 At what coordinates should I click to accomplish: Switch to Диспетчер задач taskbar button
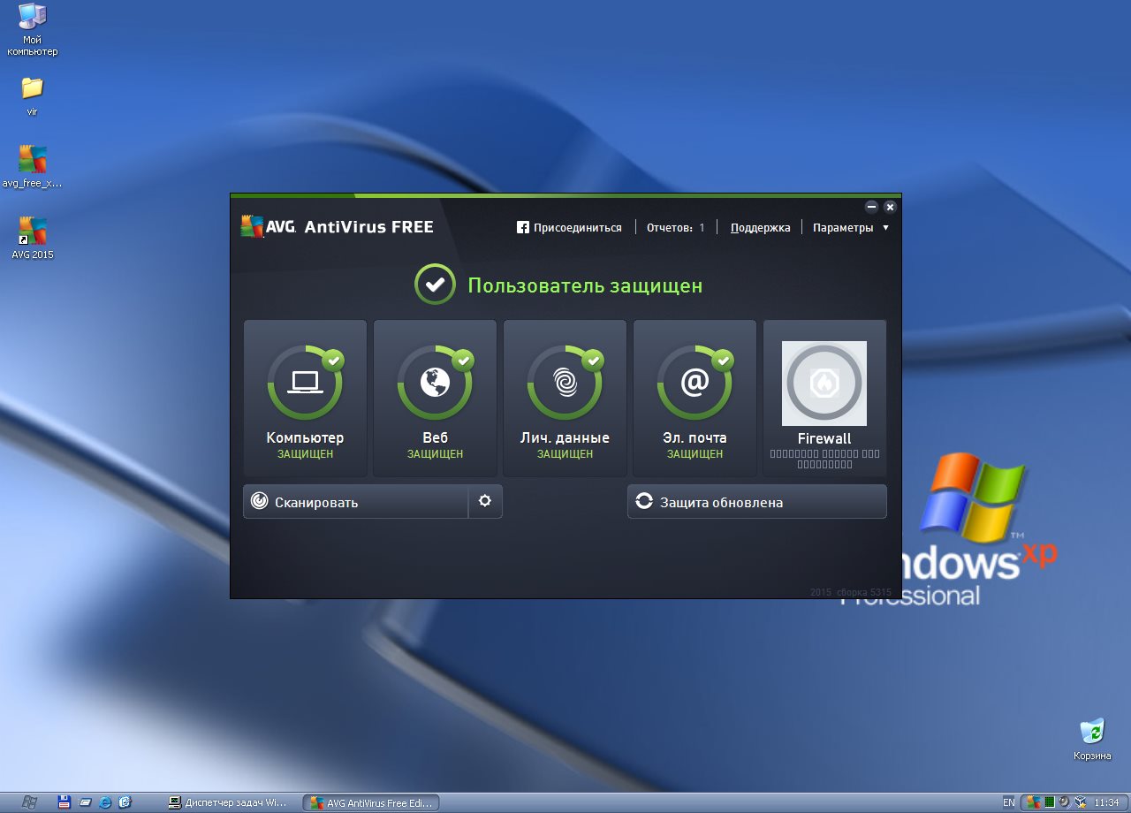230,802
